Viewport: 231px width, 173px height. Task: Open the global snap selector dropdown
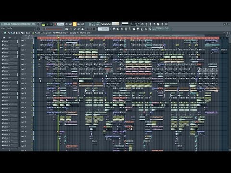tap(90, 29)
